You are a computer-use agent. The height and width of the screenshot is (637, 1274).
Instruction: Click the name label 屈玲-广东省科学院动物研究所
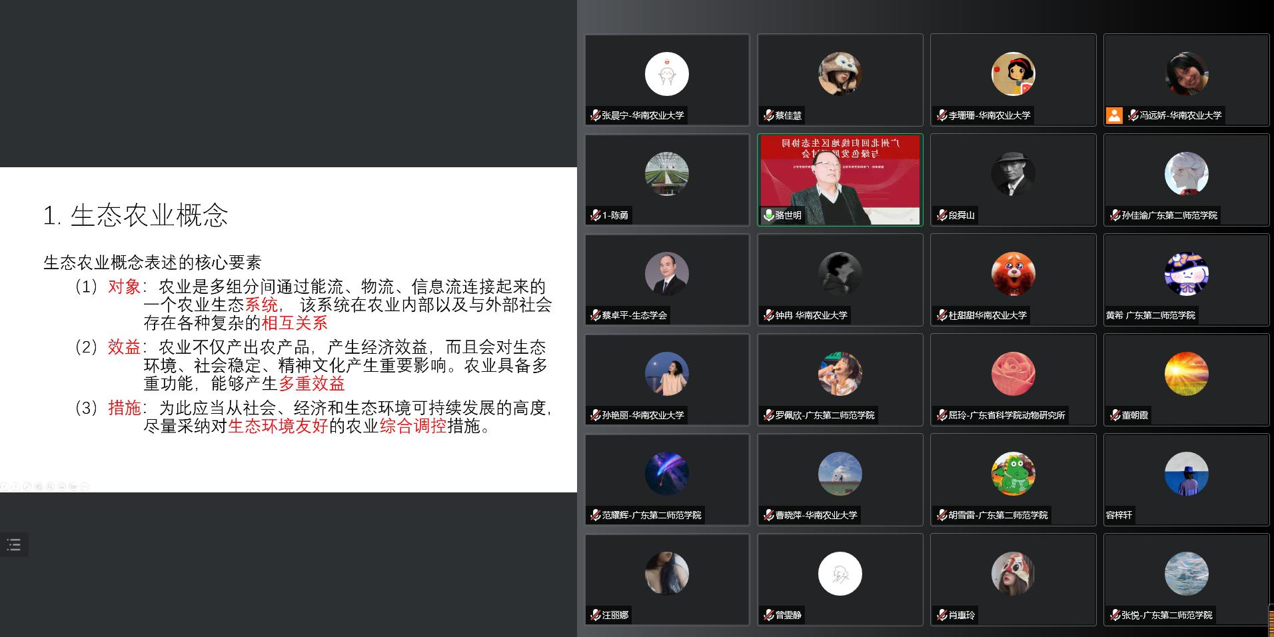coord(1007,415)
